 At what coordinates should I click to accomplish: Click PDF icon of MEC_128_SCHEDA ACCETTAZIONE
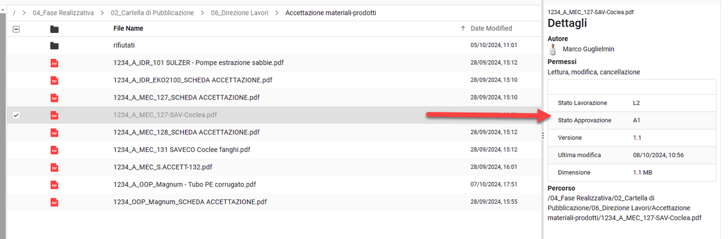coord(54,132)
